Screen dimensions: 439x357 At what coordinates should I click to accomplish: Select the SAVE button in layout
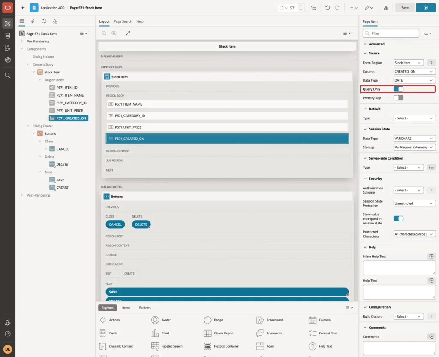[x=227, y=292]
